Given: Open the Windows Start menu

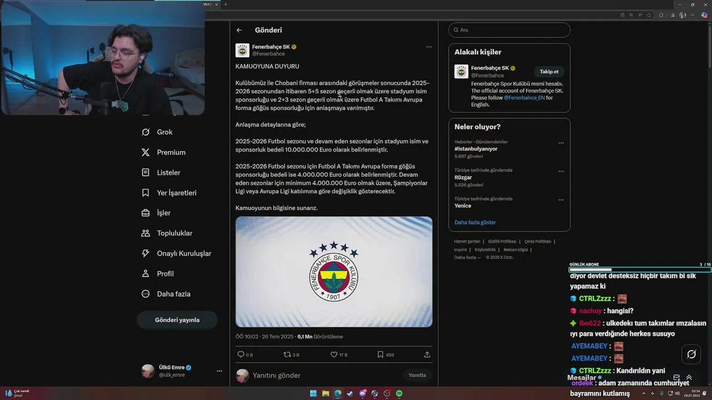Looking at the screenshot, I should pyautogui.click(x=313, y=393).
